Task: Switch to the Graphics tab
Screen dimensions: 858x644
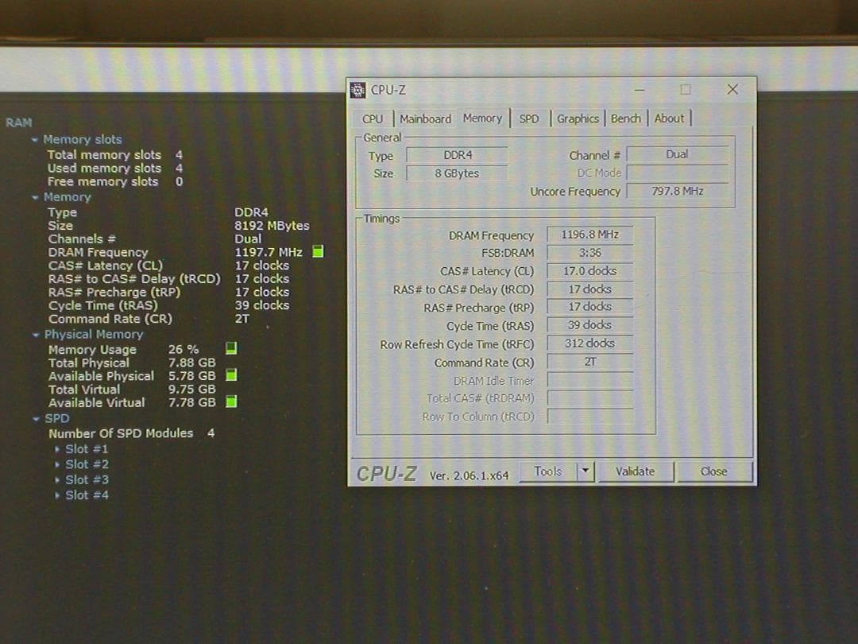Action: (578, 118)
